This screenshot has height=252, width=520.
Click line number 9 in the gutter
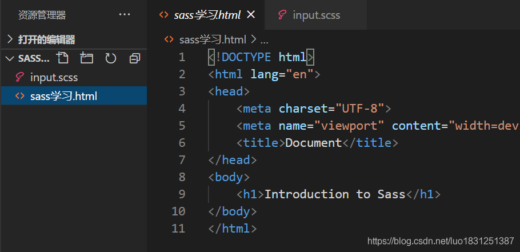coord(182,194)
